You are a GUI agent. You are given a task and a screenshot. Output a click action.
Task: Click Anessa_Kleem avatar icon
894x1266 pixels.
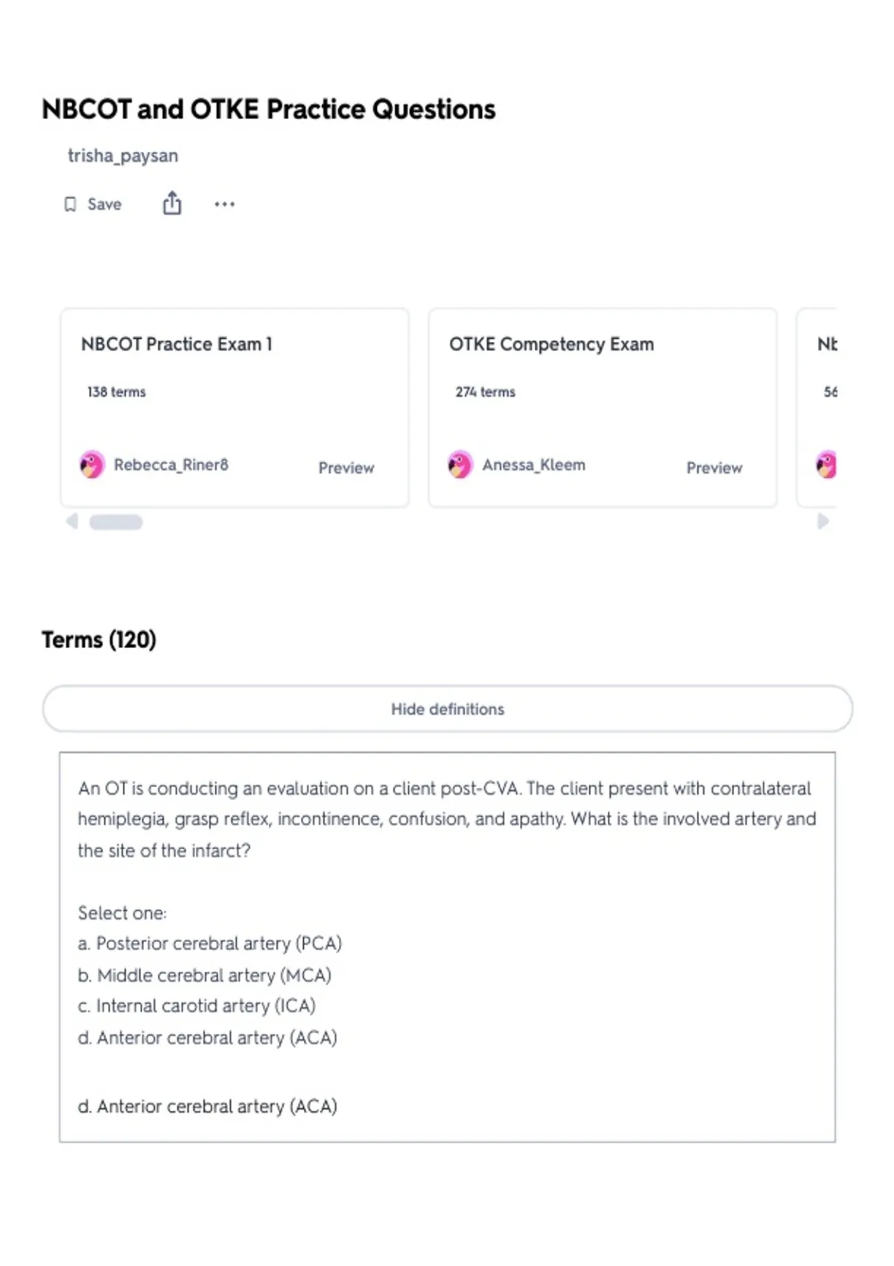click(460, 465)
